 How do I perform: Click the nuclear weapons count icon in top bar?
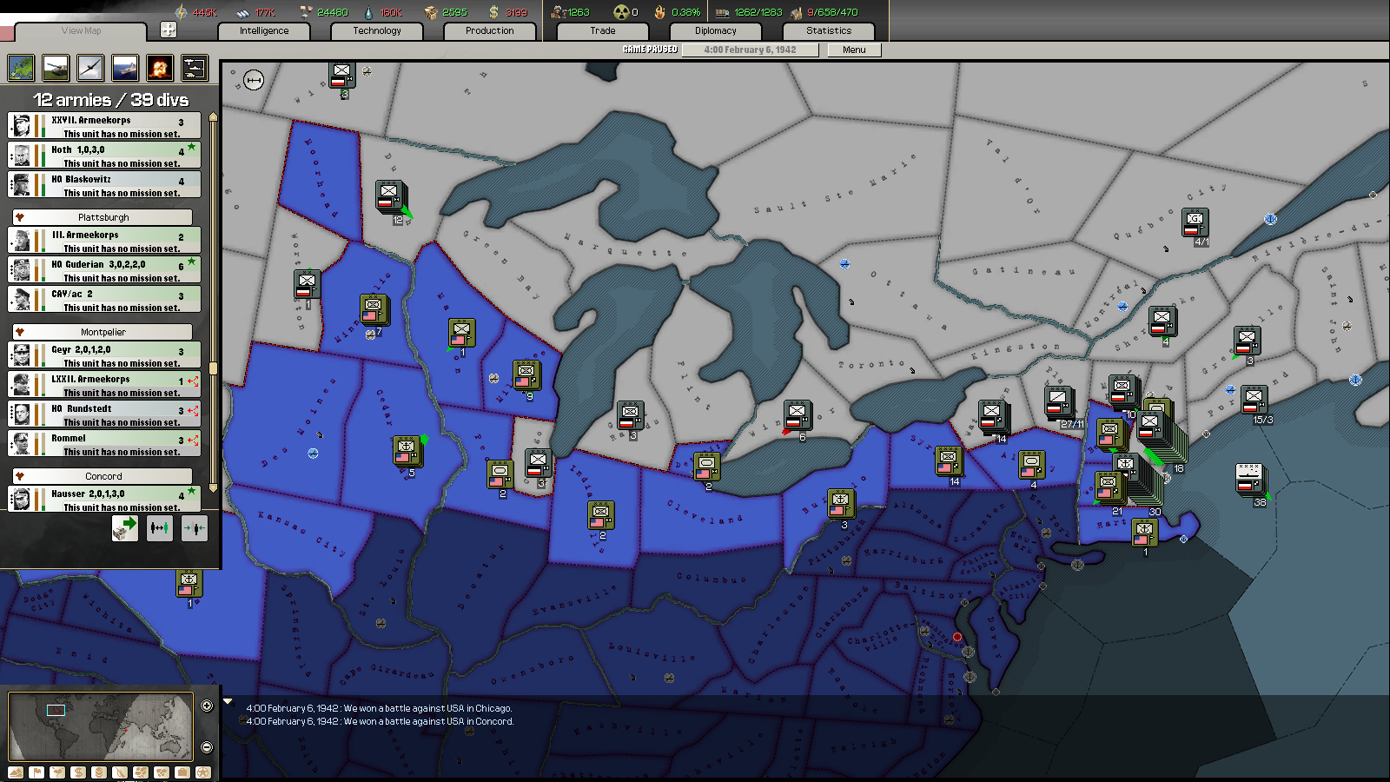[x=621, y=11]
